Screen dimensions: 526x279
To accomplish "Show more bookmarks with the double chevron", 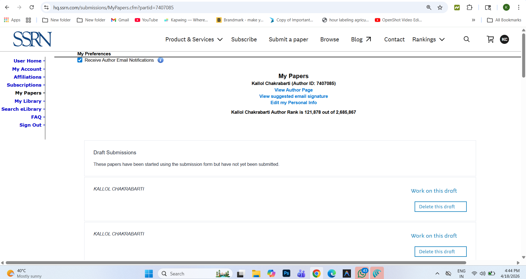I will tap(473, 20).
